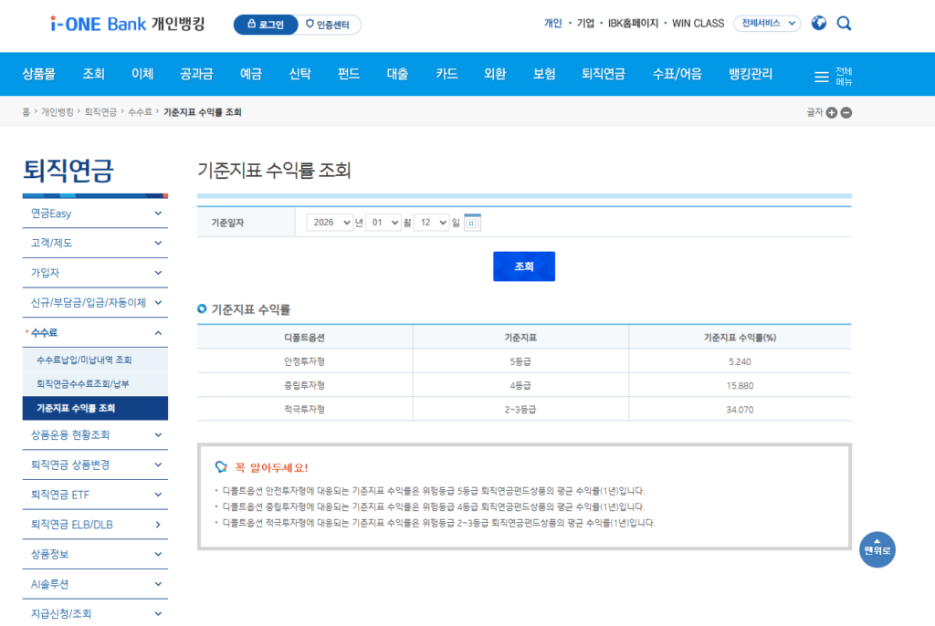Increase font size with plus icon
935x626 pixels.
[831, 112]
